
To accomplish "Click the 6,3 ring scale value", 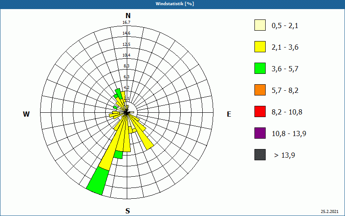I will (126, 77).
